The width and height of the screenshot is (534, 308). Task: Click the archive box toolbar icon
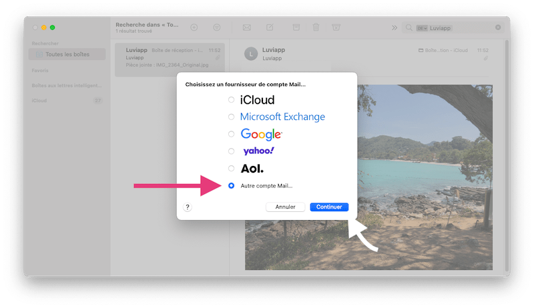[296, 27]
